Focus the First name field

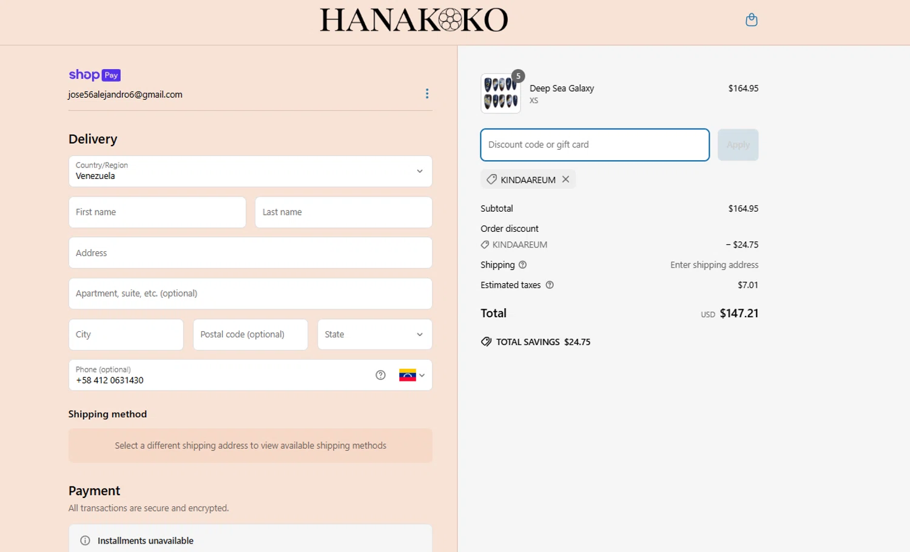pyautogui.click(x=157, y=212)
